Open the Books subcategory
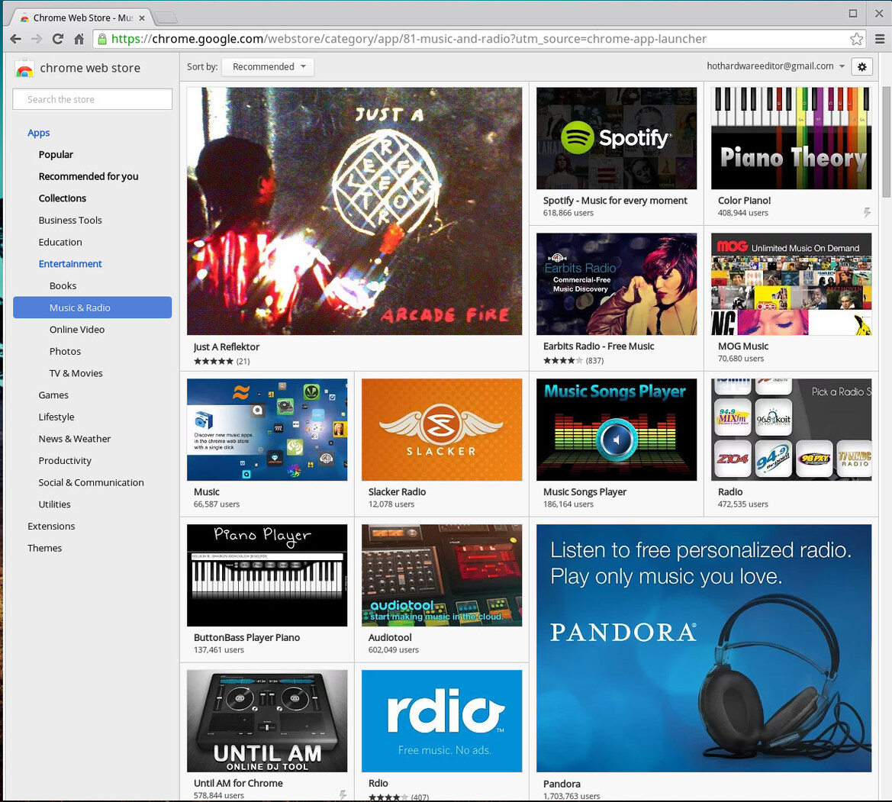The height and width of the screenshot is (802, 892). pyautogui.click(x=63, y=286)
